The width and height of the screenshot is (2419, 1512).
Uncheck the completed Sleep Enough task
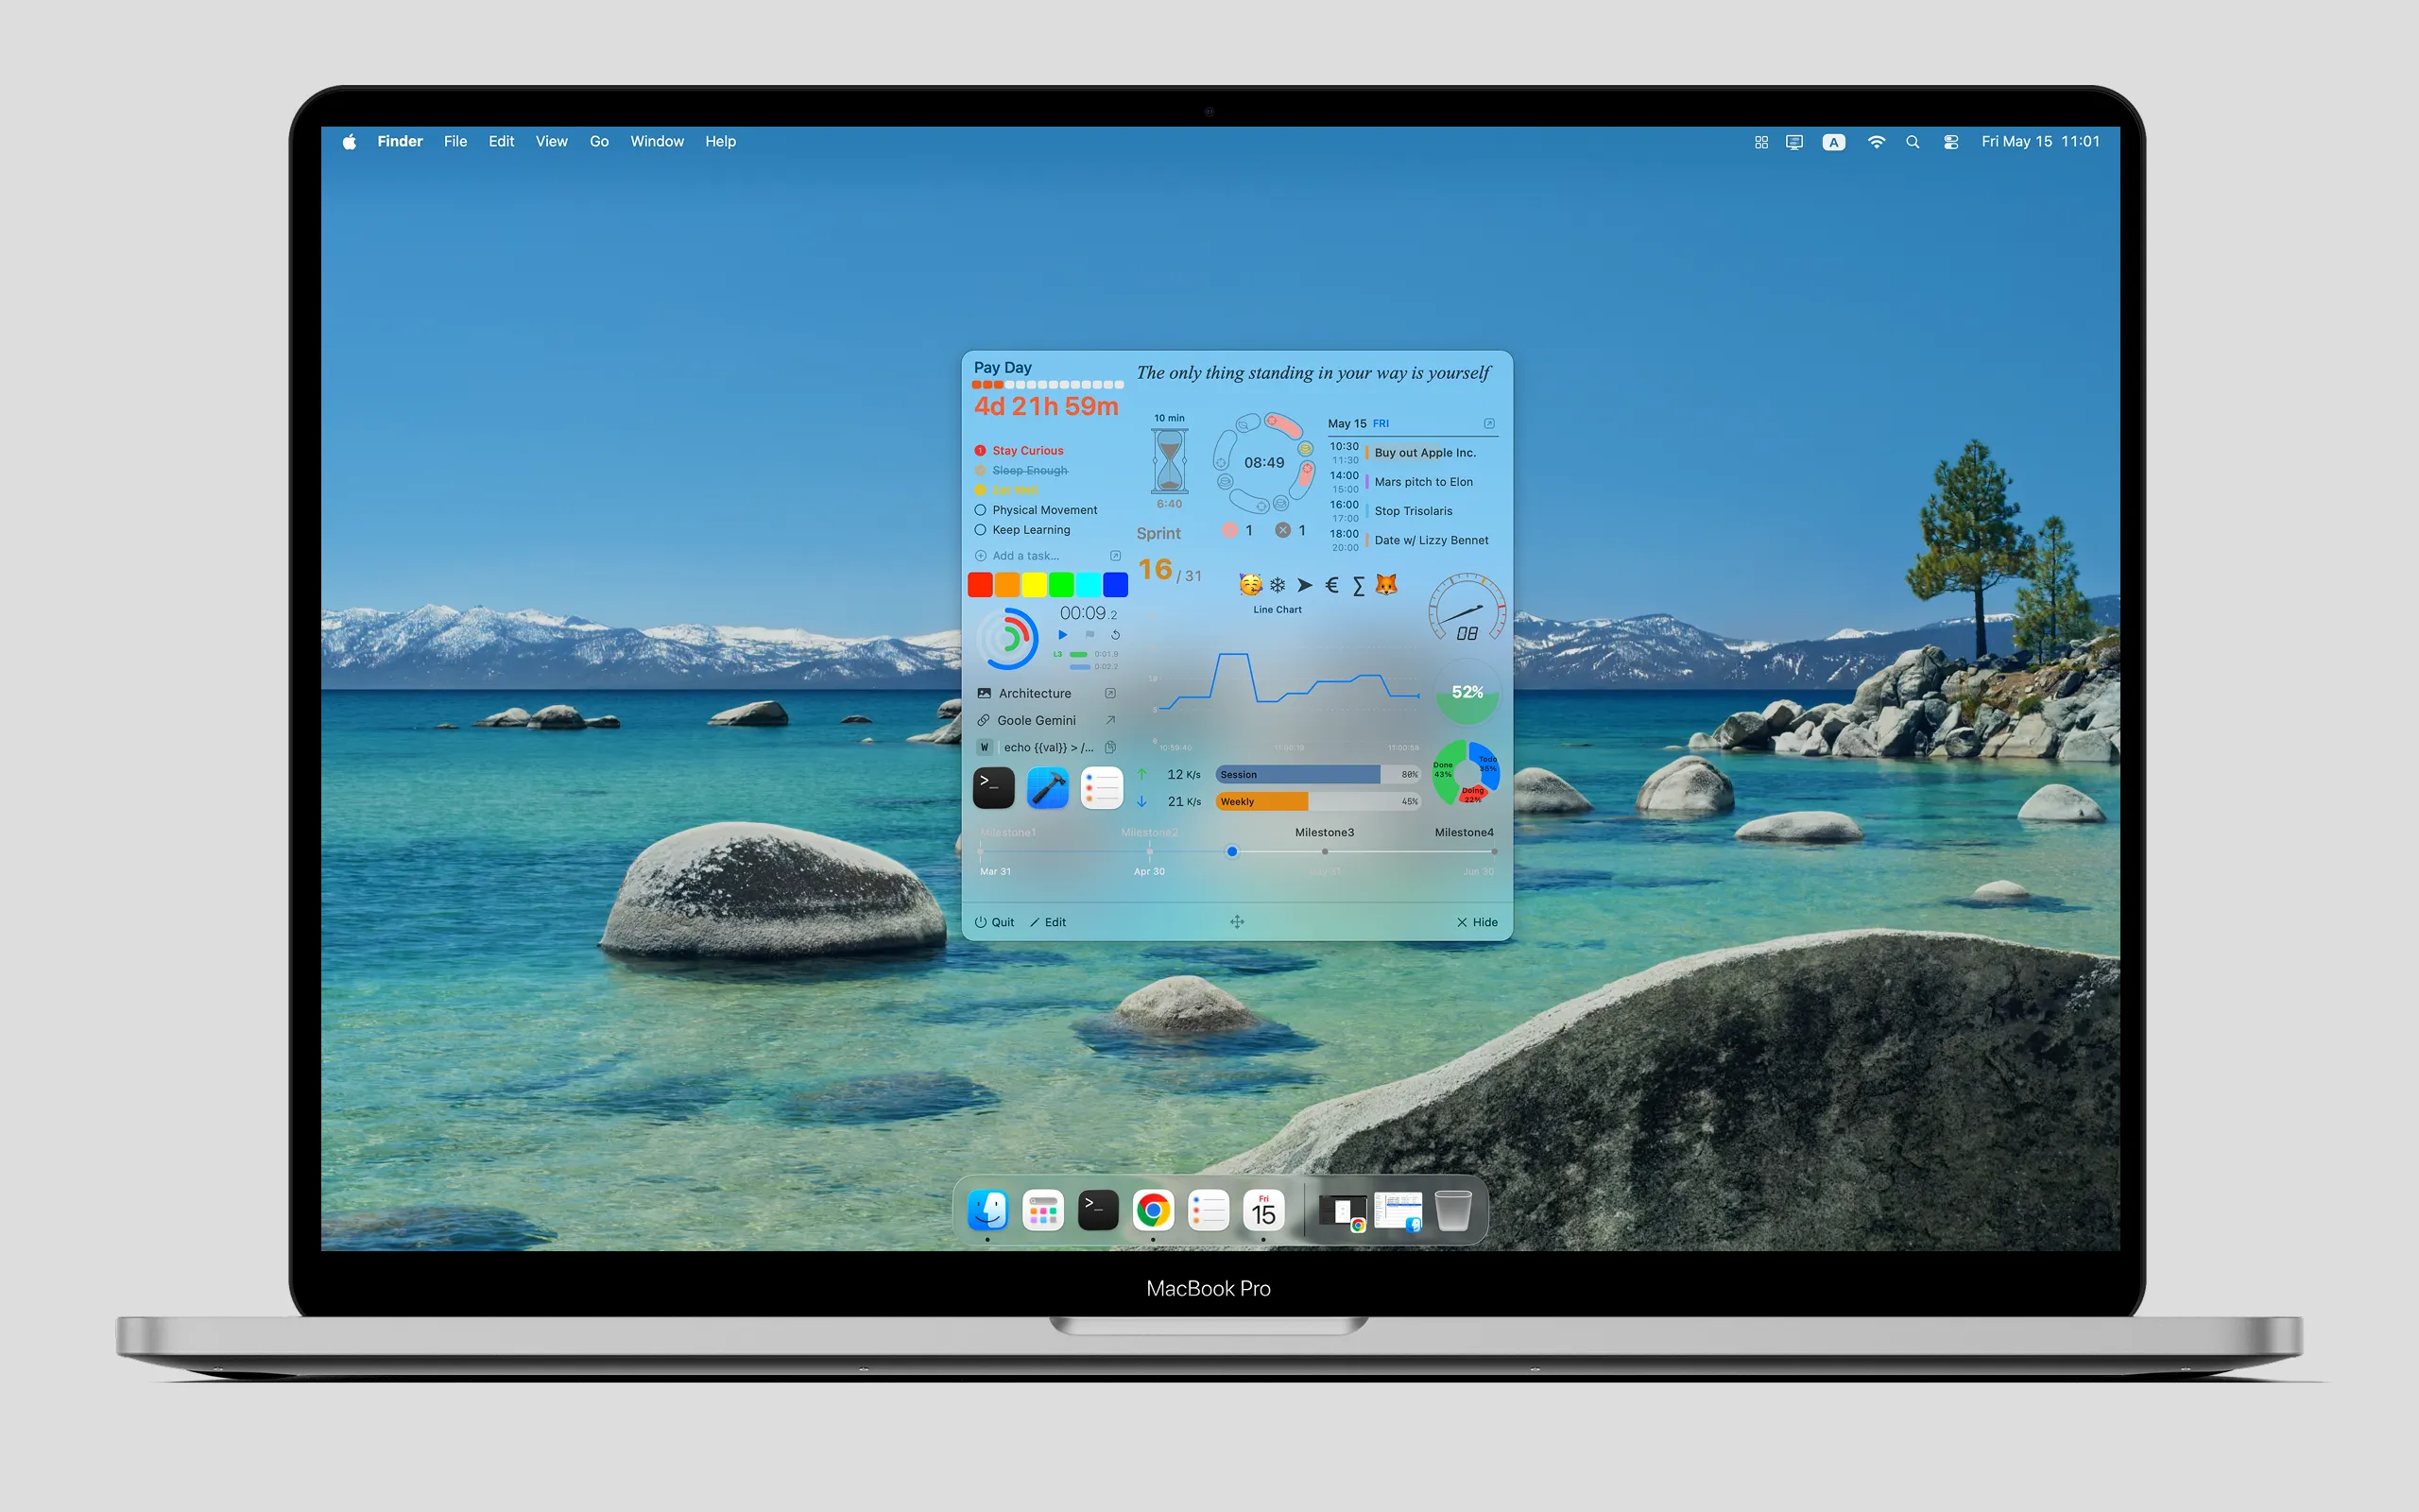tap(981, 470)
